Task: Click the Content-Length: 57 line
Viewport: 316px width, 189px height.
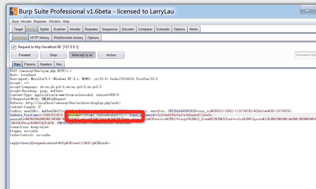Action: point(26,107)
